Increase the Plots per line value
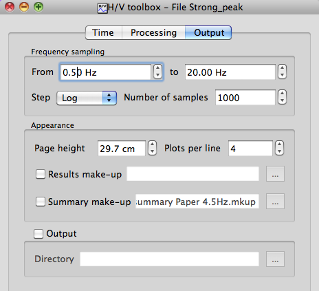The width and height of the screenshot is (319, 291). tap(279, 144)
